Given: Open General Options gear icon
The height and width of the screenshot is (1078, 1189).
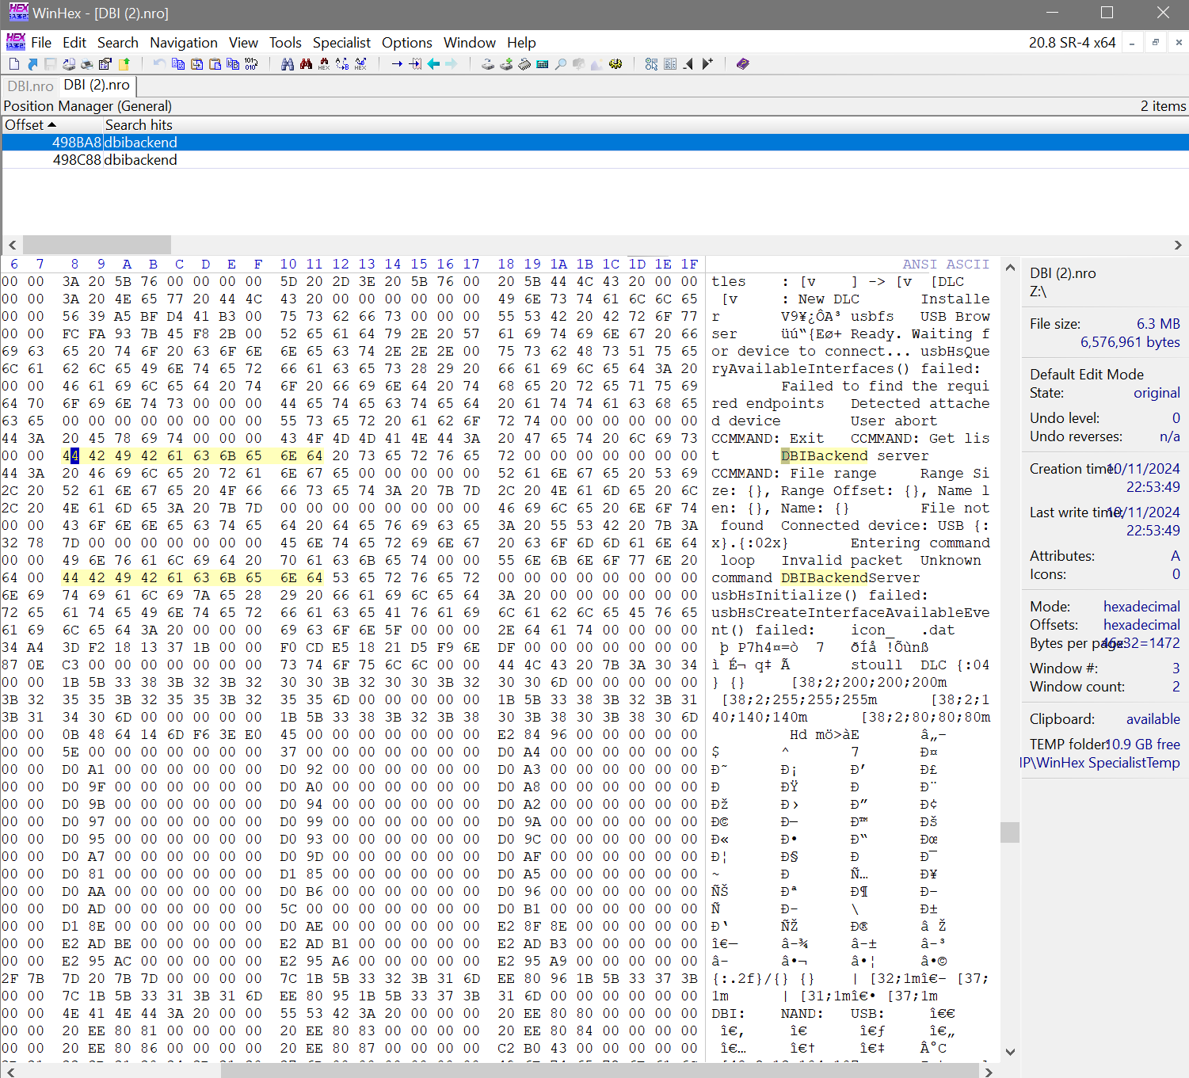Looking at the screenshot, I should 615,64.
